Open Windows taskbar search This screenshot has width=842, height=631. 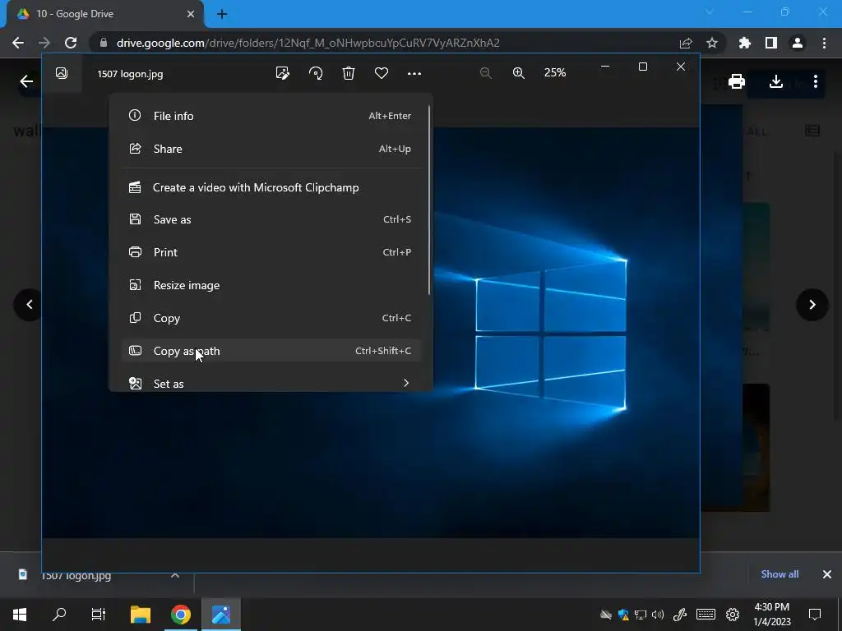click(59, 615)
